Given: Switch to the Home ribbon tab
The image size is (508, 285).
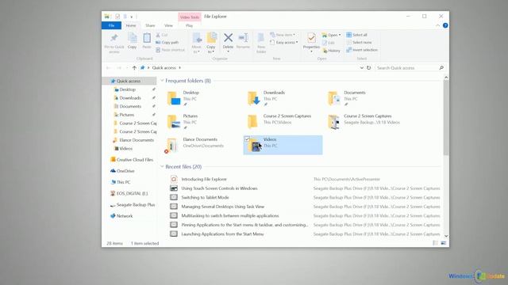Looking at the screenshot, I should point(131,25).
